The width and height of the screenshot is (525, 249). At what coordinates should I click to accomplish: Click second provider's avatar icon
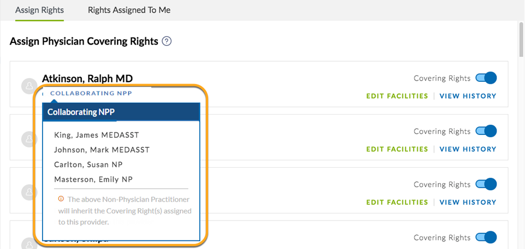point(29,139)
